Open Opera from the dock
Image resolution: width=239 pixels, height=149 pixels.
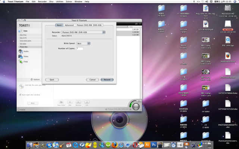point(134,145)
